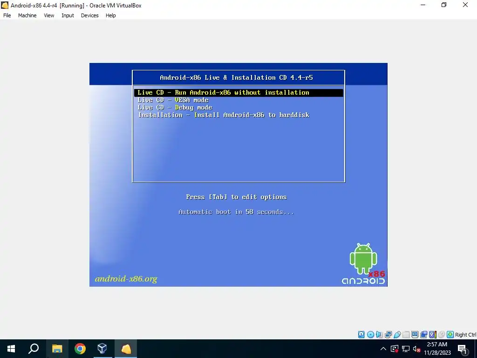477x358 pixels.
Task: Show hidden system tray icons
Action: tap(383, 349)
